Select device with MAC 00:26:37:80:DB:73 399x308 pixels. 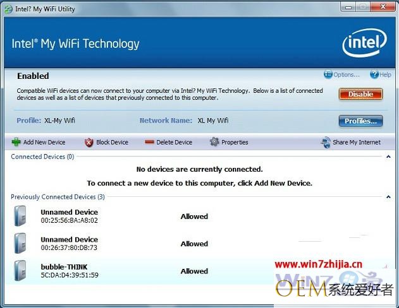point(69,247)
